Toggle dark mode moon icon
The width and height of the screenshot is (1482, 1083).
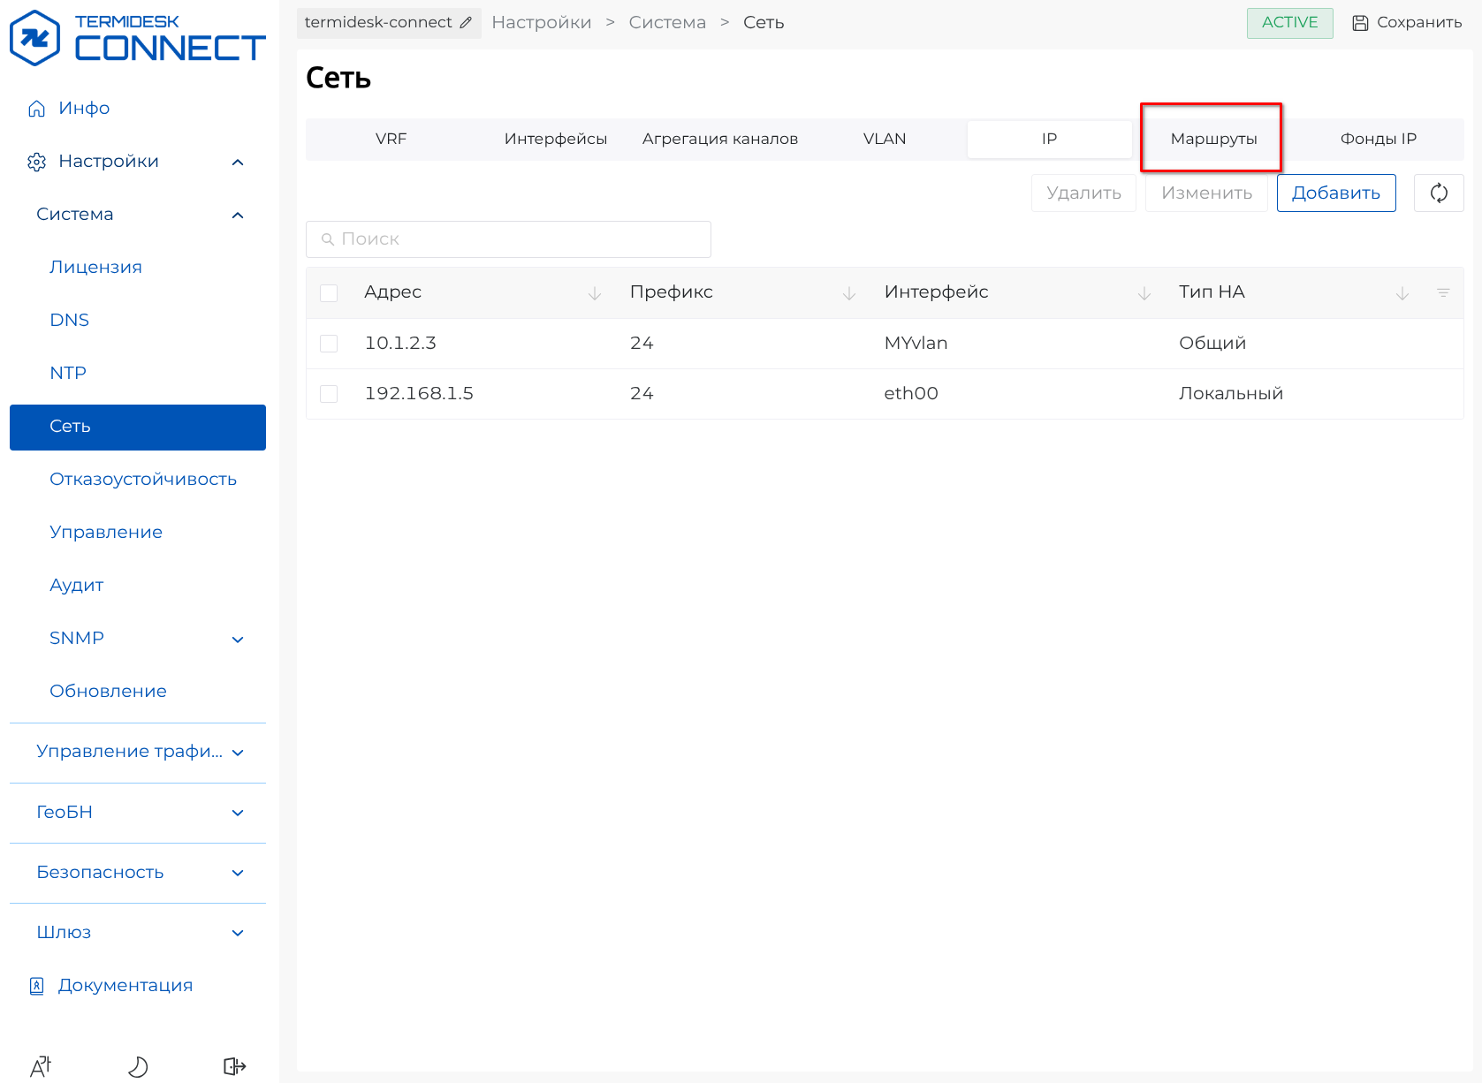138,1066
